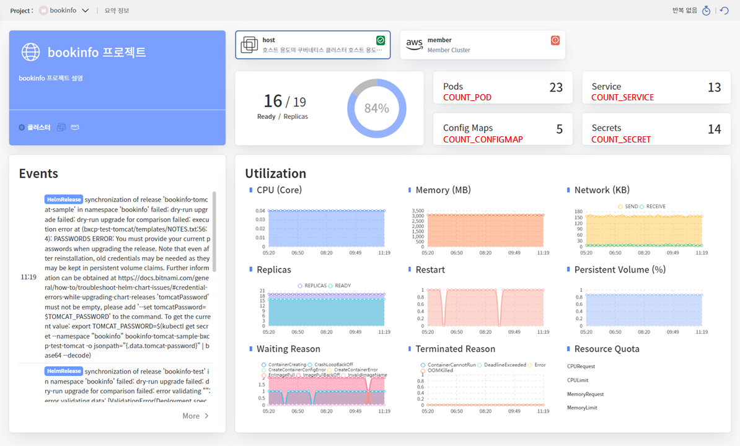Viewport: 740px width, 446px height.
Task: Toggle Error legend in Terminated Reason
Action: [x=537, y=365]
